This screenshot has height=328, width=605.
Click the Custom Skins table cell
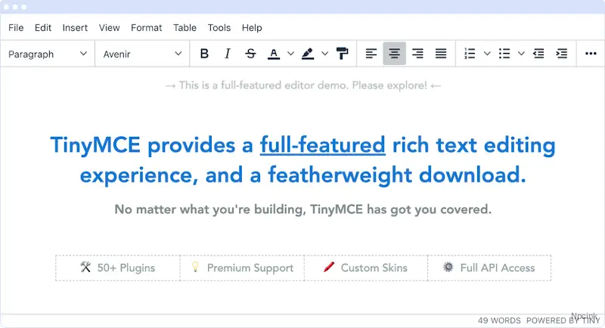(x=366, y=268)
